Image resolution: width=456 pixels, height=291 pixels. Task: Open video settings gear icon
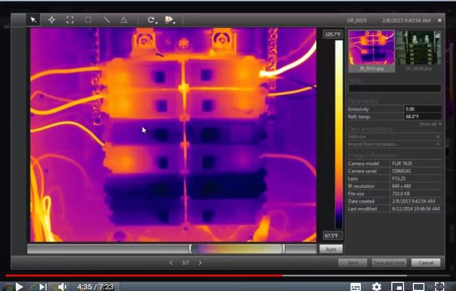(377, 287)
